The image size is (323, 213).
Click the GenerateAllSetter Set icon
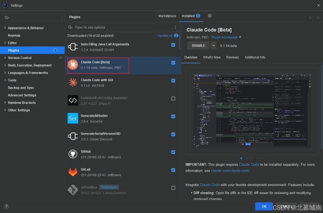73,118
